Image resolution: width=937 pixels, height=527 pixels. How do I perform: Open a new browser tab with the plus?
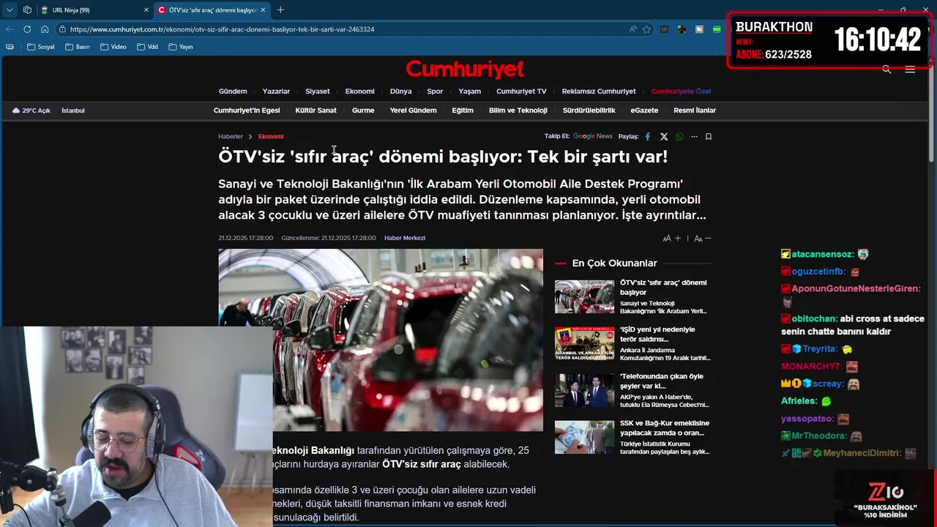(280, 10)
